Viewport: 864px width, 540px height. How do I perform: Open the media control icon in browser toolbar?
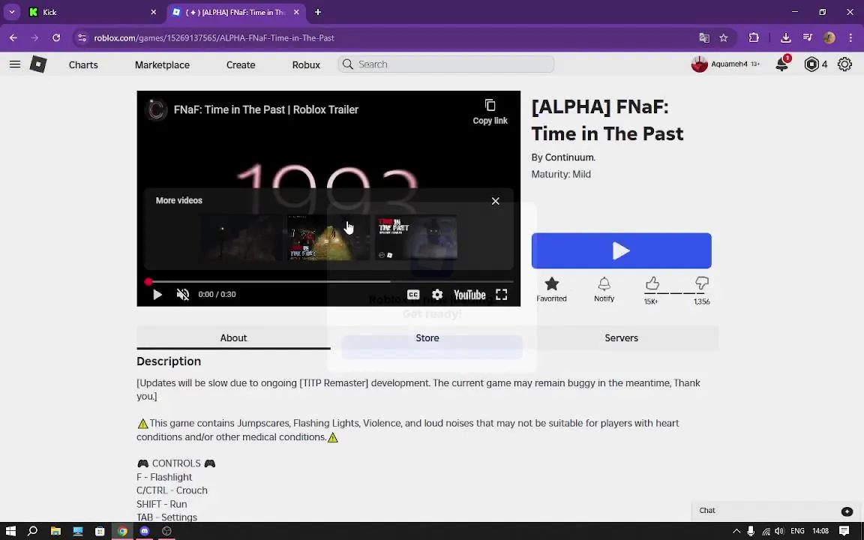(808, 38)
